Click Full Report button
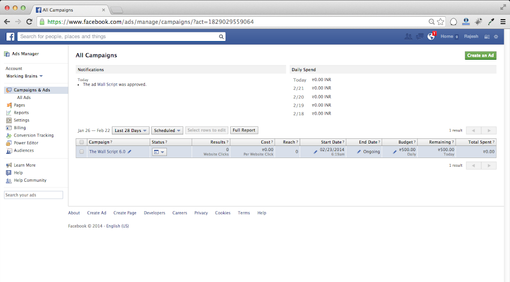Screen dimensions: 510x282 tap(244, 130)
